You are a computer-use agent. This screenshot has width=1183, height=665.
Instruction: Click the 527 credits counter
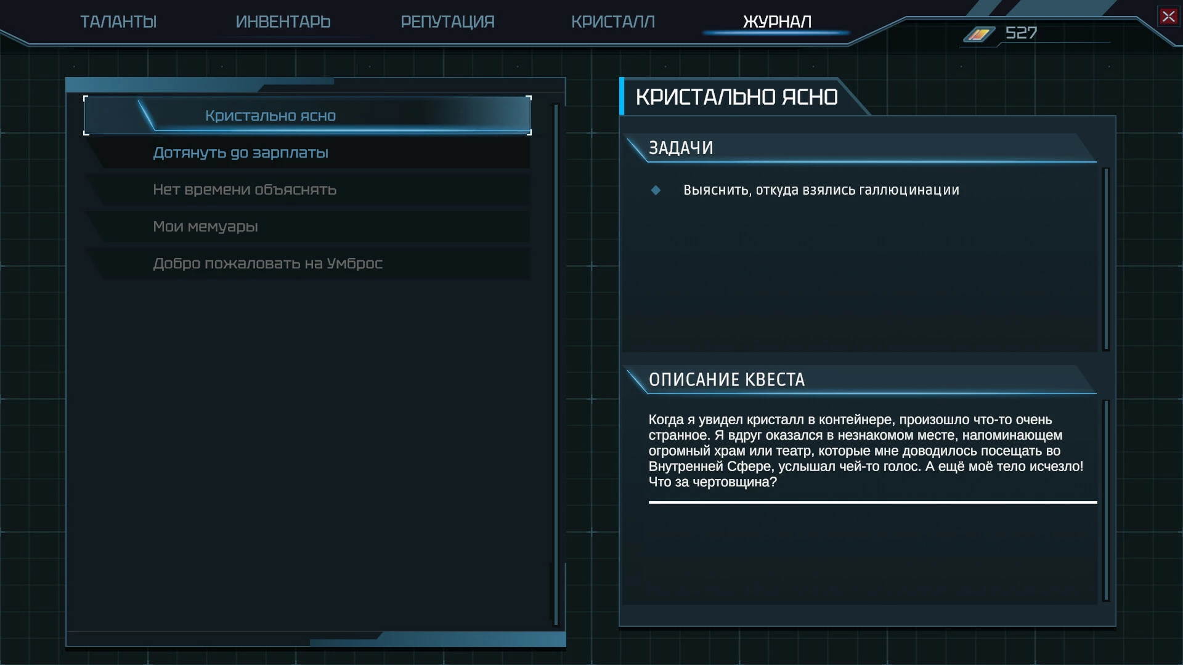[x=1021, y=33]
